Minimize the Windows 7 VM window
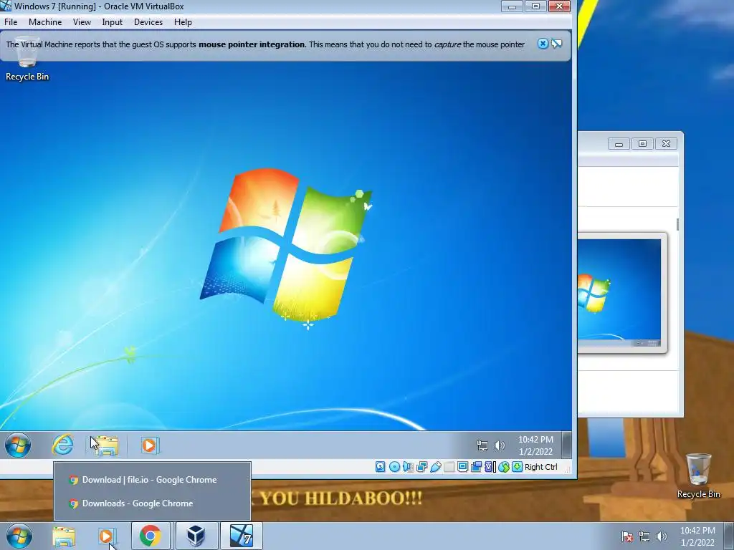Image resolution: width=734 pixels, height=550 pixels. (x=512, y=6)
